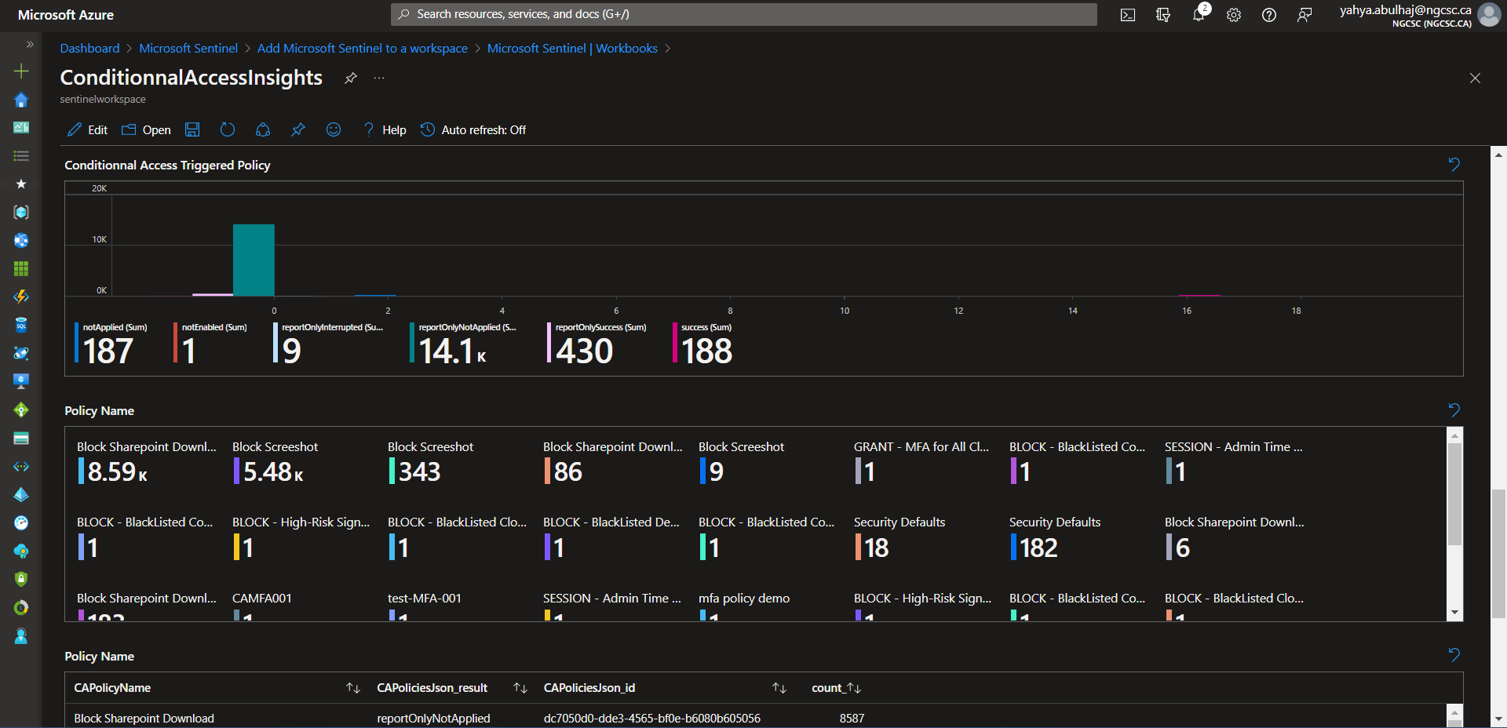Open portal Settings gear

point(1234,15)
